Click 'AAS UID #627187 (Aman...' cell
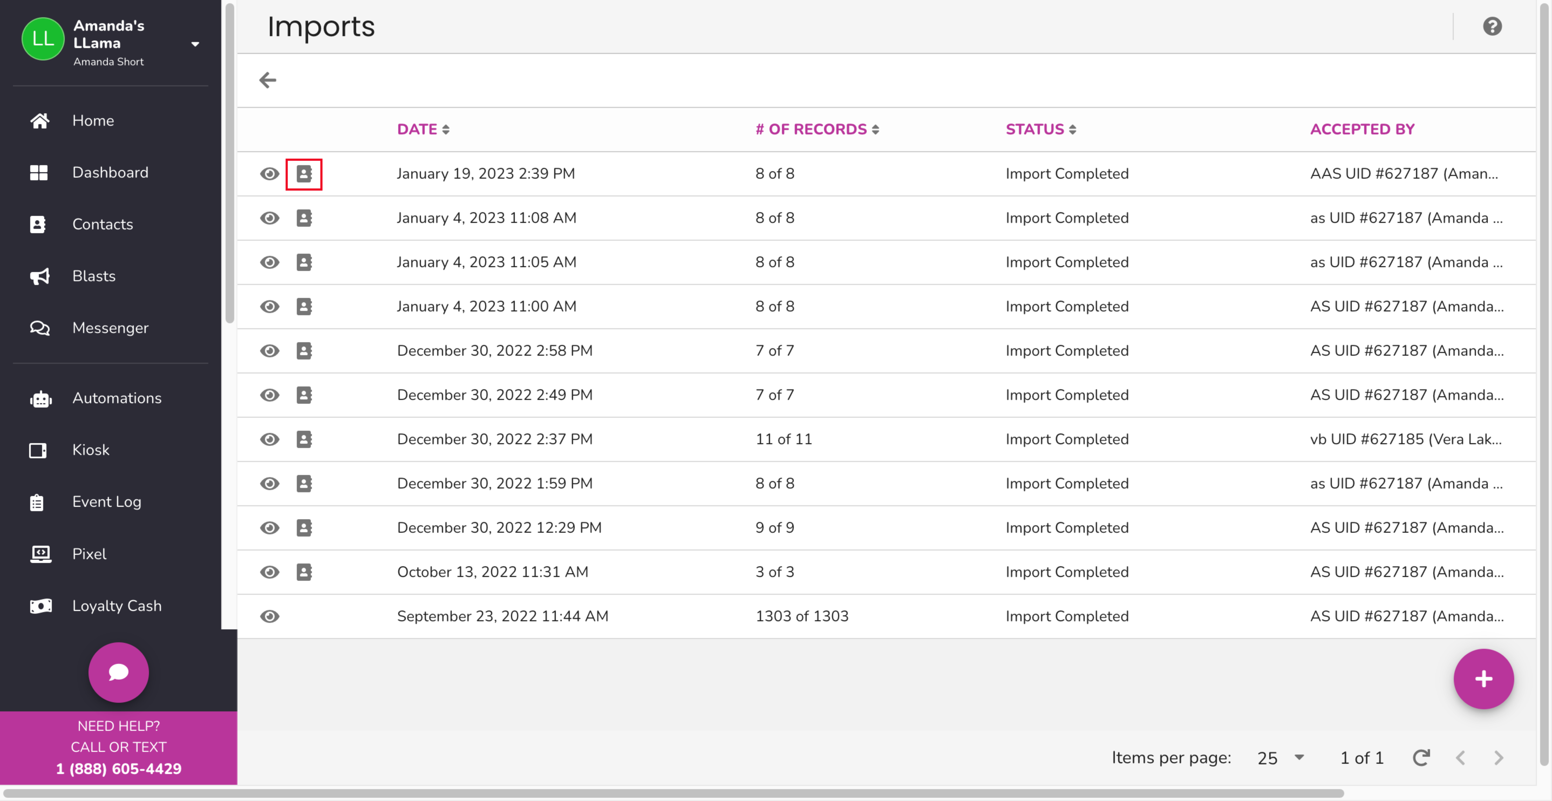Screen dimensions: 1552x801 tap(1404, 174)
